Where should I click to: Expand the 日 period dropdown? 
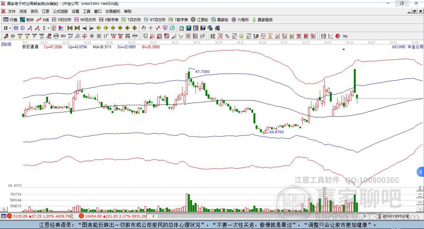10,28
